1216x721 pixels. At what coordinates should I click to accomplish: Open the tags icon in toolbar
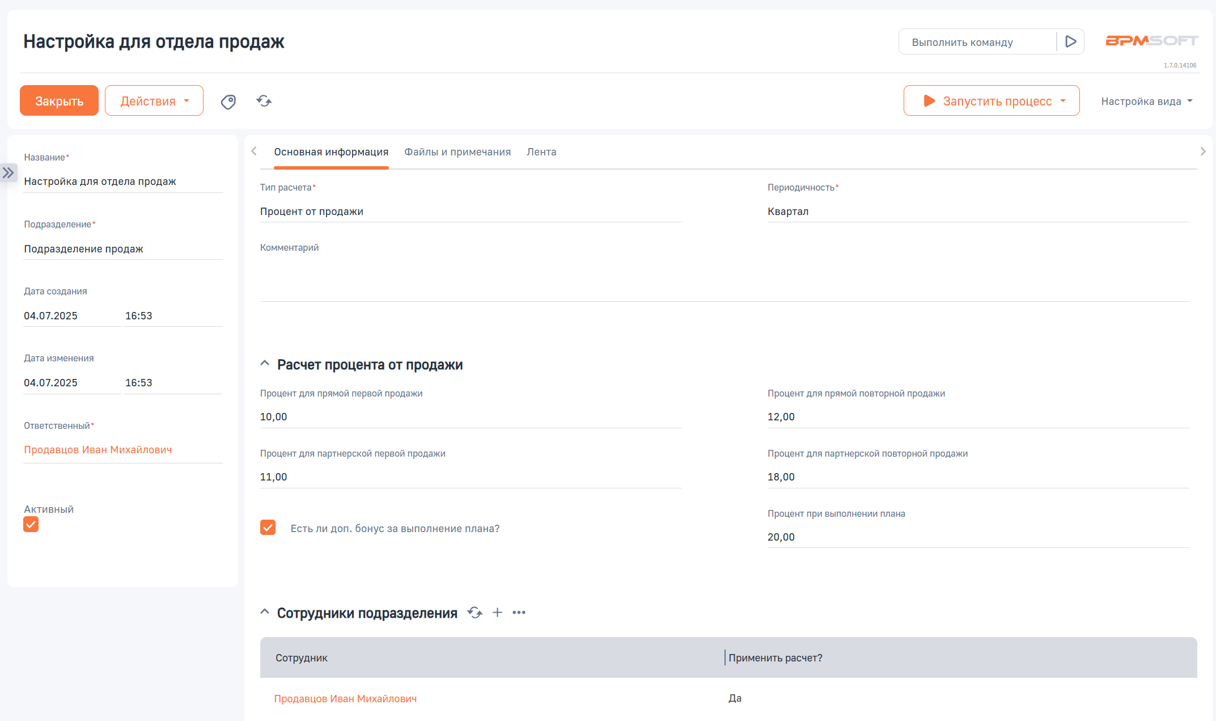(228, 102)
